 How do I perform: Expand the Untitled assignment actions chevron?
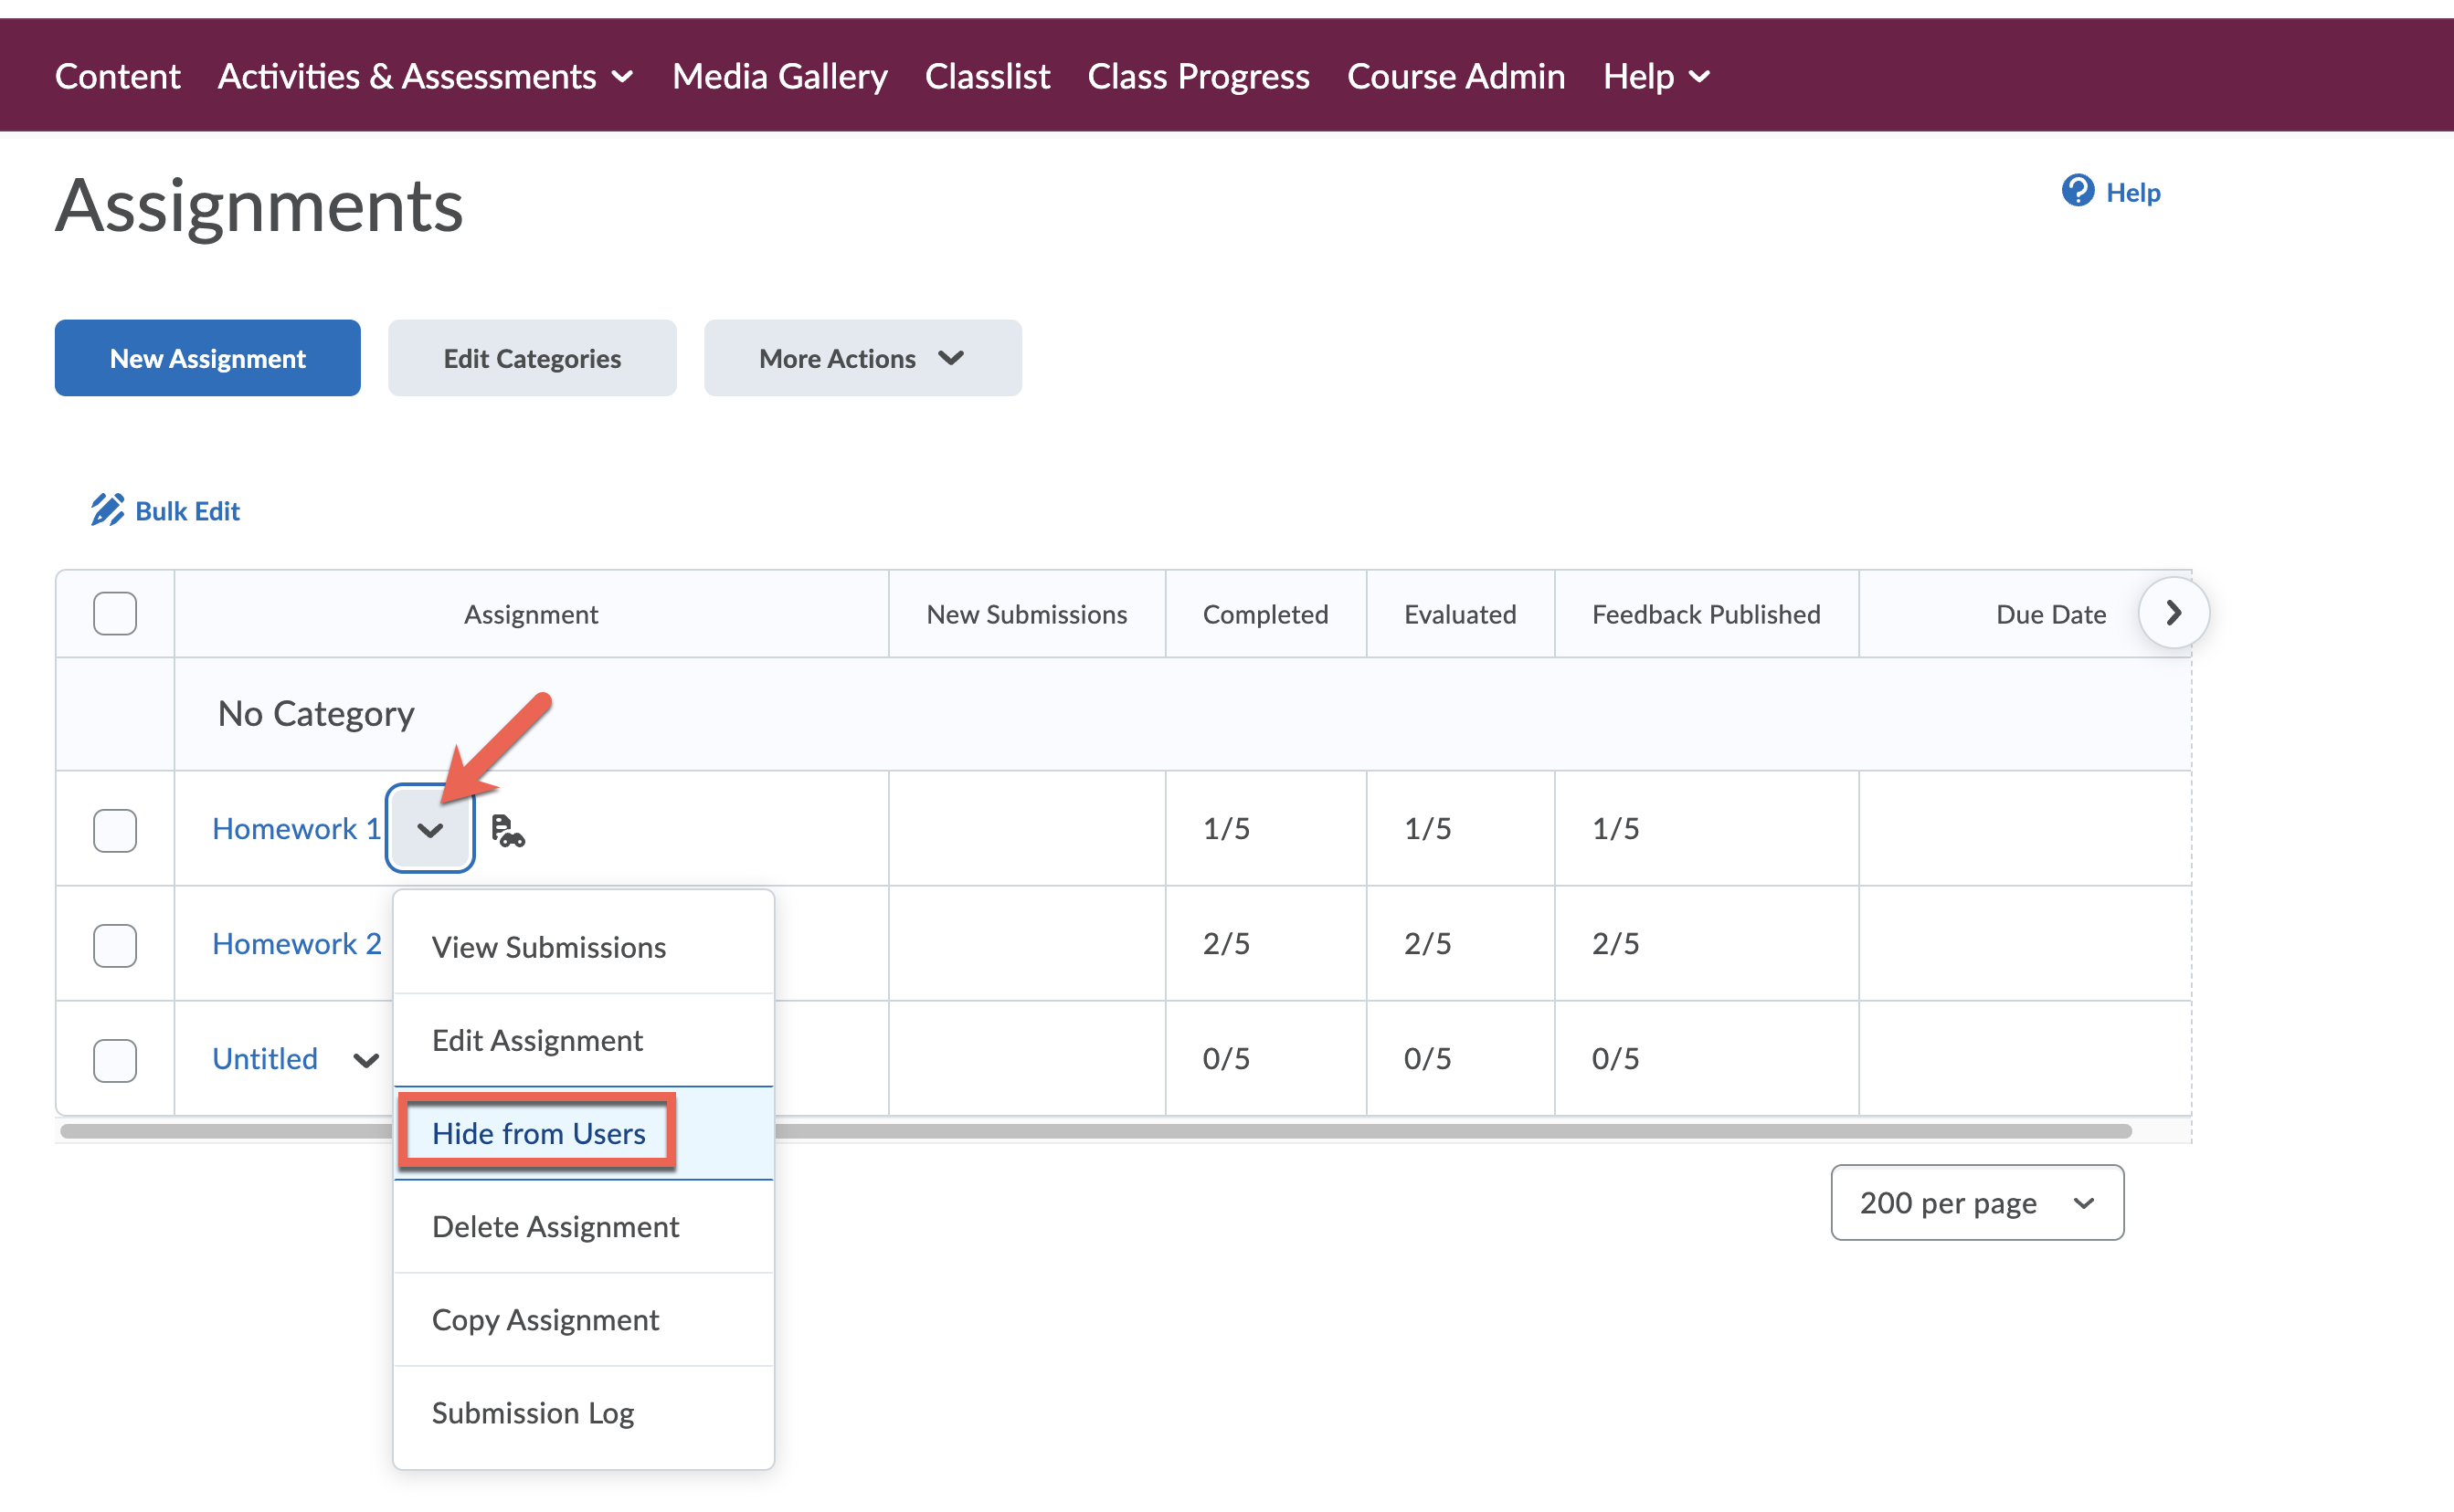[x=366, y=1060]
